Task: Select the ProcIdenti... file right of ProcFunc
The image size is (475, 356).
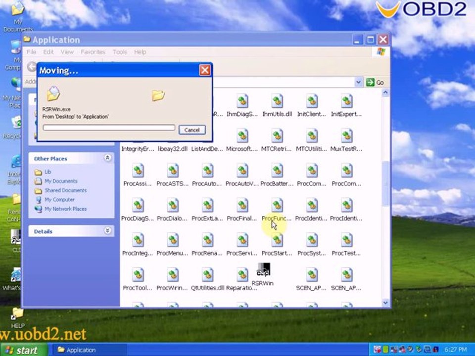Action: tap(312, 206)
